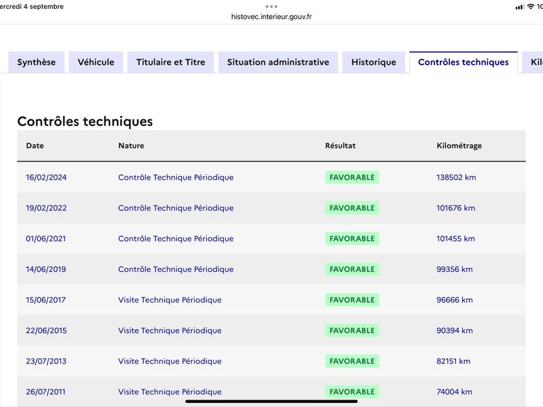Image resolution: width=543 pixels, height=407 pixels.
Task: Click Contrôle Technique Périodique for 01/06/2021
Action: pos(176,239)
